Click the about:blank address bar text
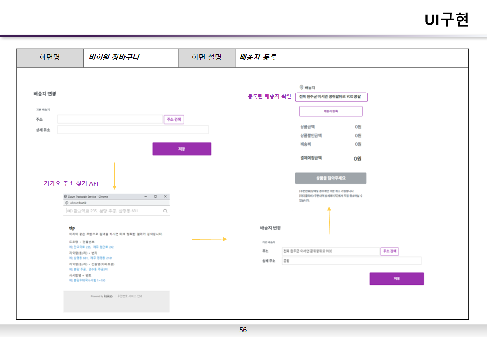The height and width of the screenshot is (337, 487). pyautogui.click(x=78, y=203)
